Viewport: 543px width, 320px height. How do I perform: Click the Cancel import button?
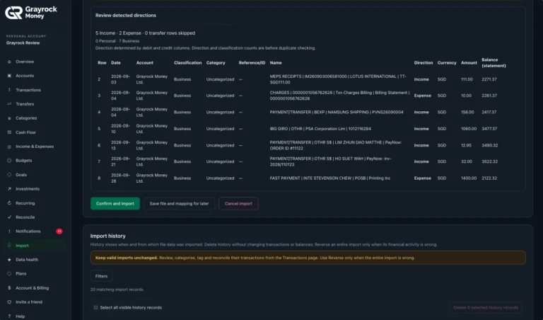(x=238, y=203)
